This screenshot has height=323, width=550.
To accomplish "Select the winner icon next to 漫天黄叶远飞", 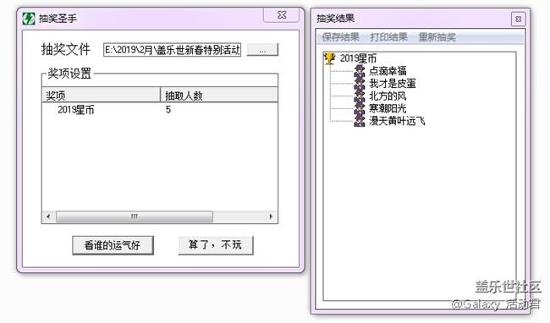I will [x=359, y=121].
